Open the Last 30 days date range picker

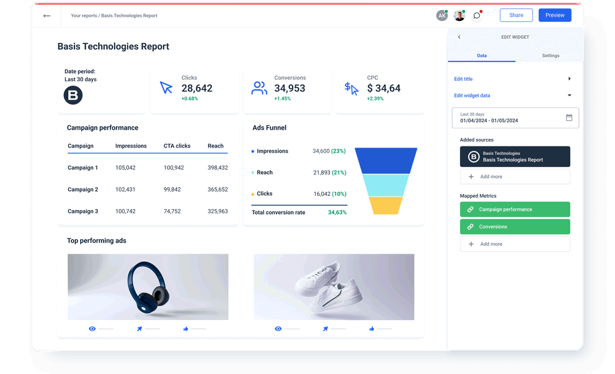[x=515, y=117]
